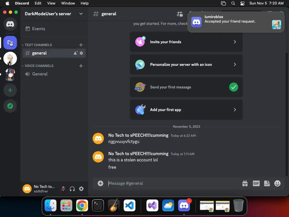Screen dimensions: 289x217
Task: Launch Google Chrome from the Dock
Action: (82, 205)
